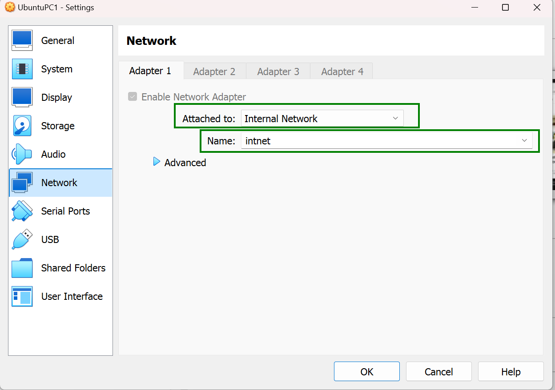
Task: Select the Storage category label
Action: 58,126
